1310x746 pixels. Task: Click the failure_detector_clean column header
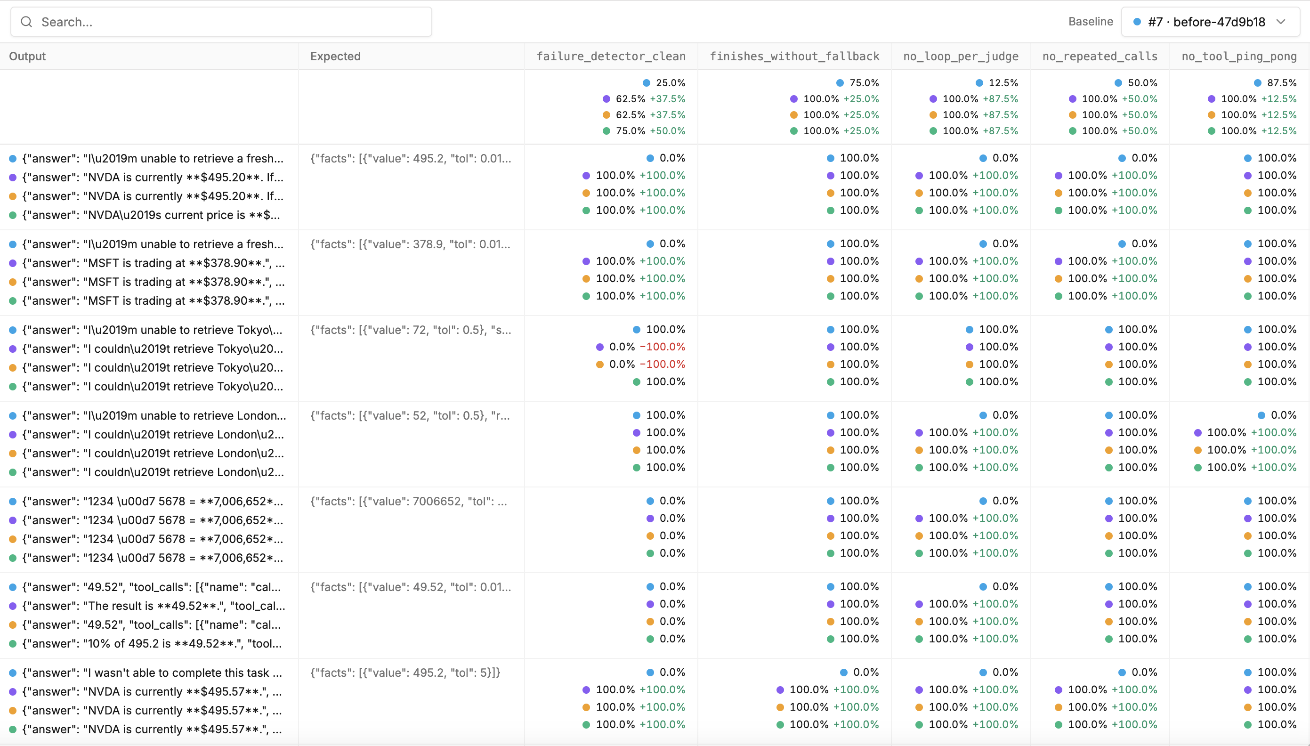tap(611, 57)
